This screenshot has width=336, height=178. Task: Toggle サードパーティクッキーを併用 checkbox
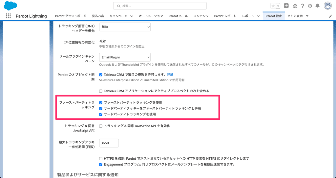pos(101,109)
